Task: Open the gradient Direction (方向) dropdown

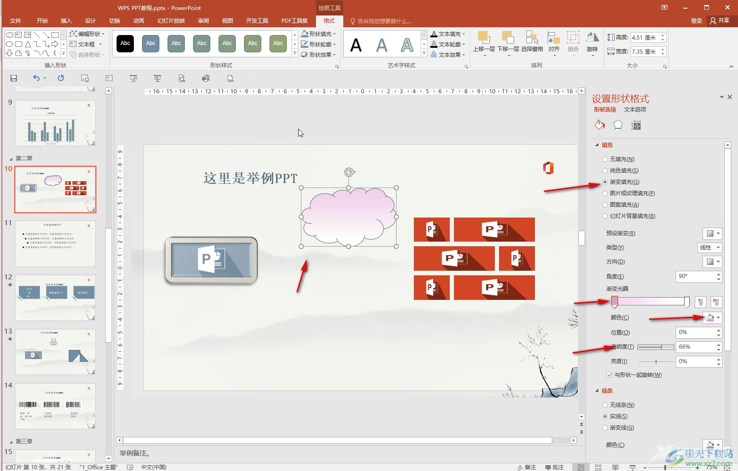Action: (x=713, y=262)
